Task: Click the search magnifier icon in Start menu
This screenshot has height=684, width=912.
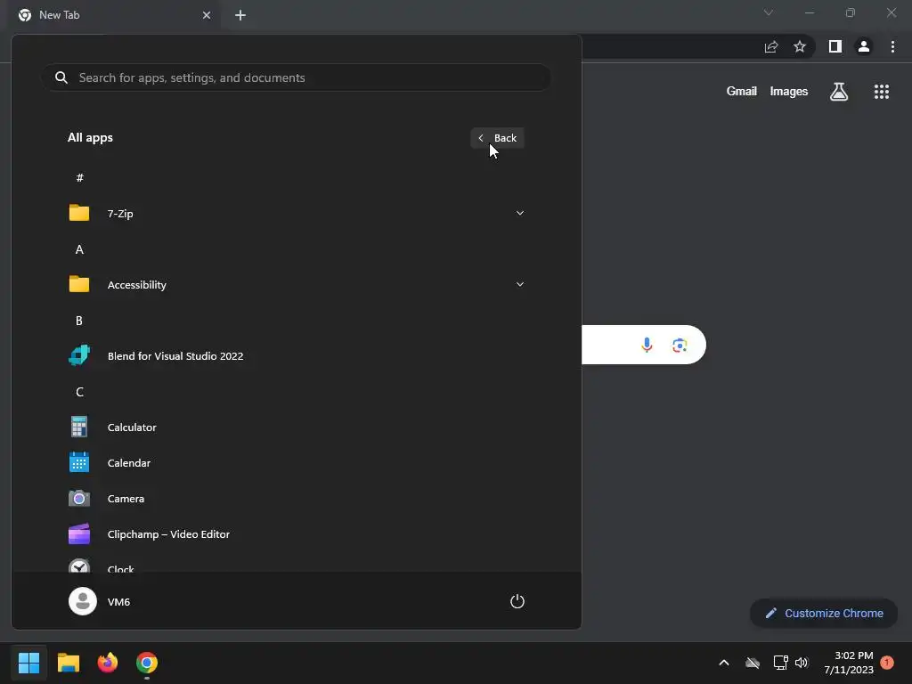Action: coord(61,77)
